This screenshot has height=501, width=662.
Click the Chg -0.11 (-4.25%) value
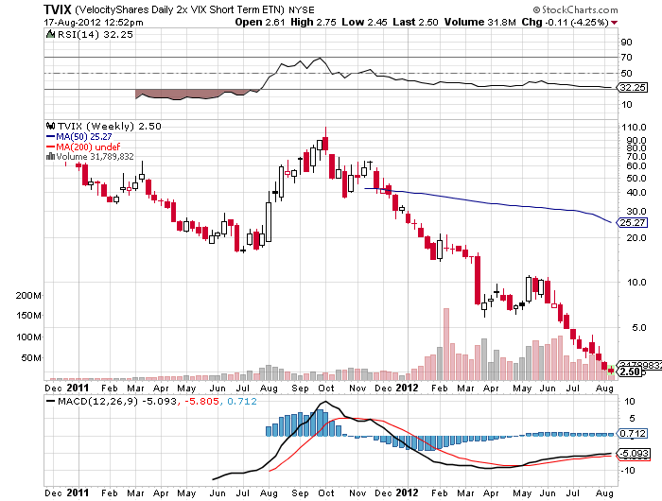click(565, 22)
